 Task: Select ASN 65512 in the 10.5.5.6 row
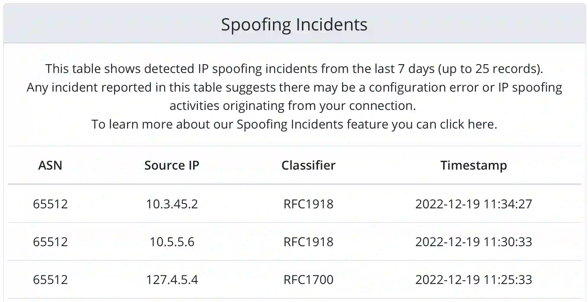click(50, 242)
